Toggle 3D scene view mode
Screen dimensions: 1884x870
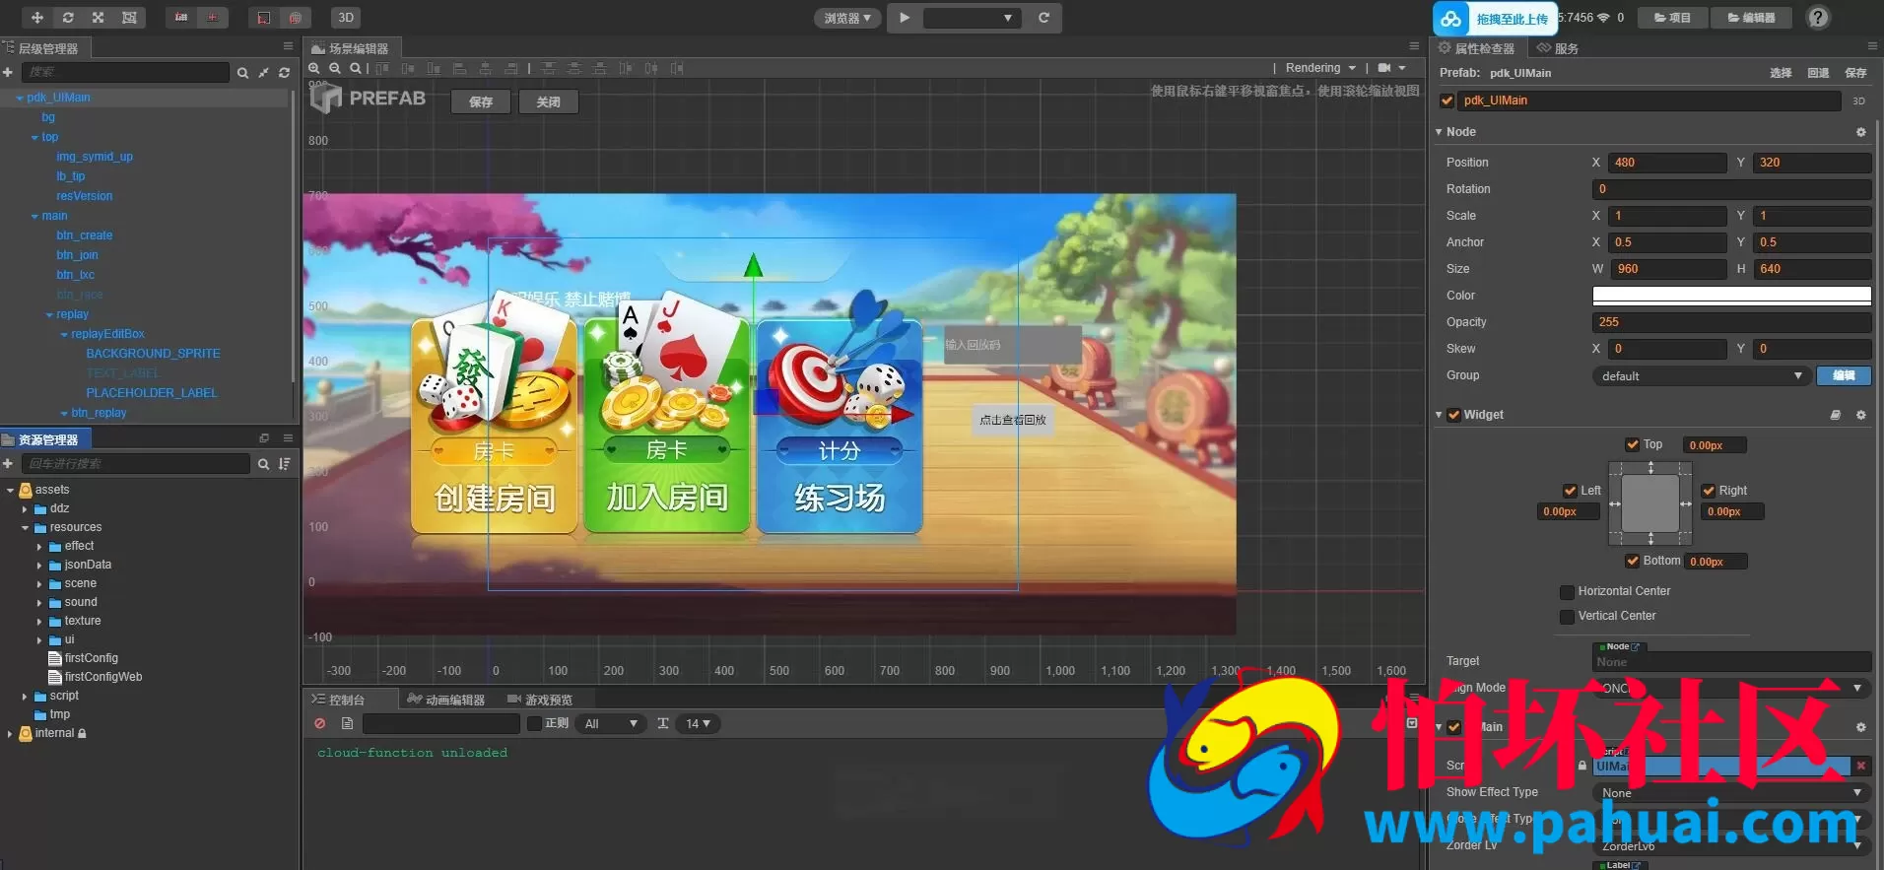pos(346,18)
